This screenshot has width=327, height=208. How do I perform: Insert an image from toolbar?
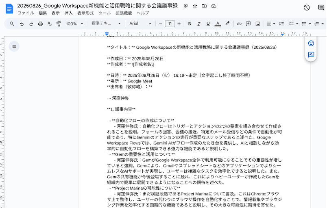click(x=258, y=24)
